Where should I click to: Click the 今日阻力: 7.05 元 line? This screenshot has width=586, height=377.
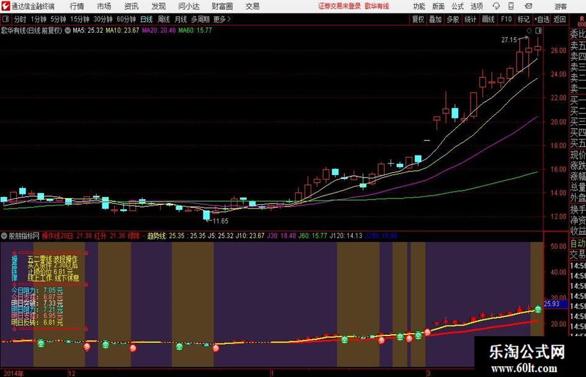pyautogui.click(x=37, y=290)
